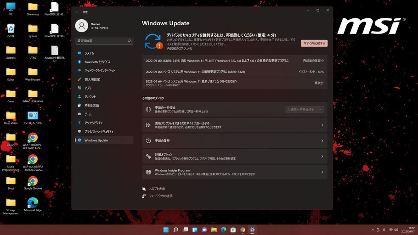This screenshot has height=235, width=418.
Task: Open the システム settings category
Action: (104, 53)
